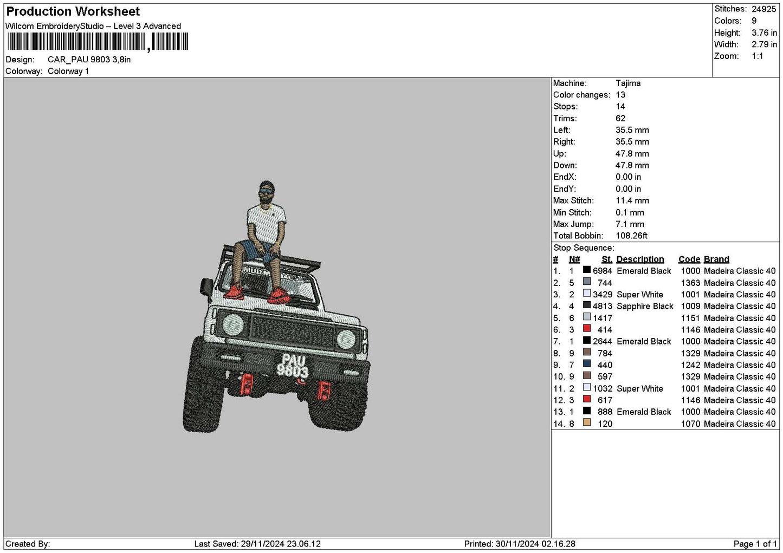
Task: Click code 1242 in stop row 9
Action: [x=690, y=365]
